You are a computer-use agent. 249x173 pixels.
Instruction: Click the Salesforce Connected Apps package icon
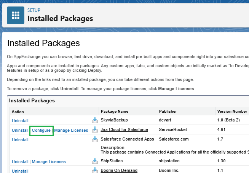95,139
